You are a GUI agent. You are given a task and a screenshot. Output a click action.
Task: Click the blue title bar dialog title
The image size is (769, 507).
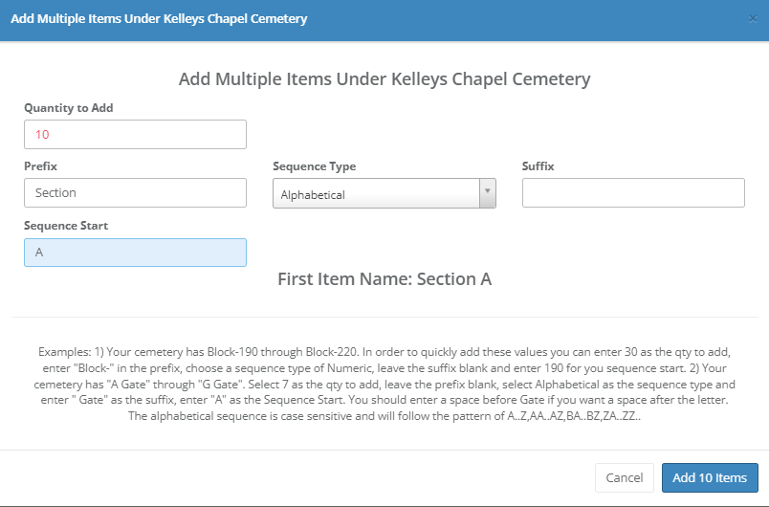click(159, 19)
